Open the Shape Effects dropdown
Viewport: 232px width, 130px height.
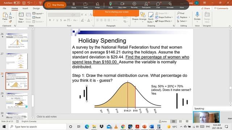coord(163,21)
